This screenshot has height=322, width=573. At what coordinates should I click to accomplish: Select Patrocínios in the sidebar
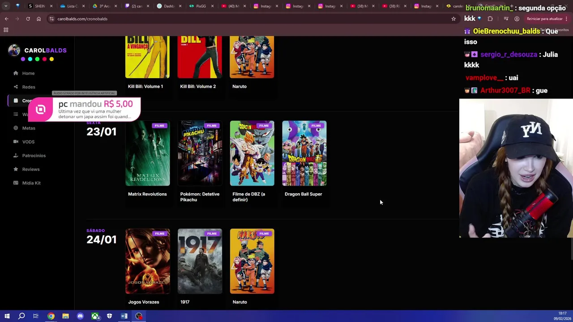pos(34,156)
